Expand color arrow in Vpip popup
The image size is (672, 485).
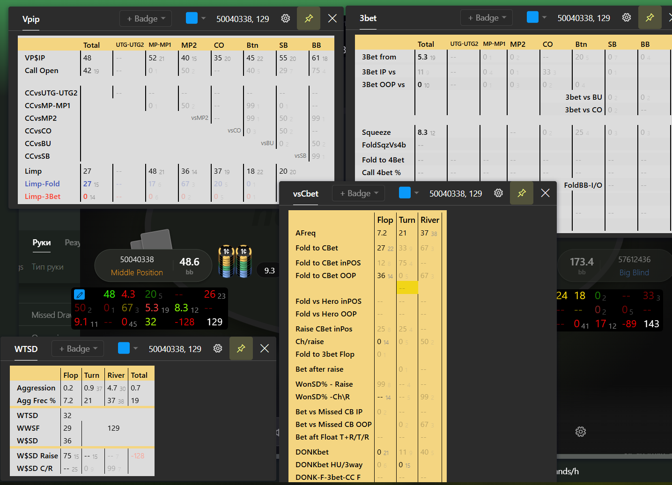click(204, 18)
